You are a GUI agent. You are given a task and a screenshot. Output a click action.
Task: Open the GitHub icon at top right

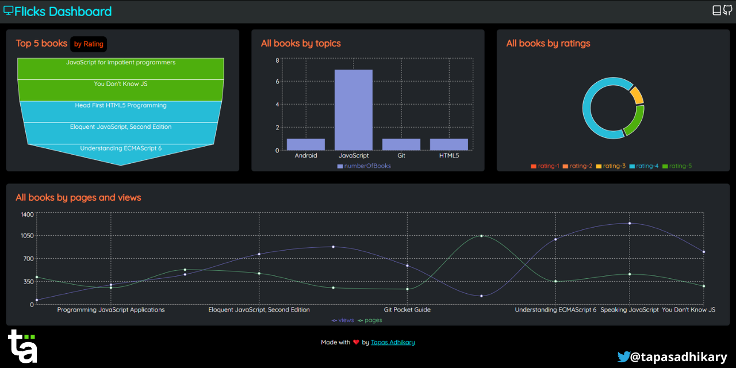[727, 10]
